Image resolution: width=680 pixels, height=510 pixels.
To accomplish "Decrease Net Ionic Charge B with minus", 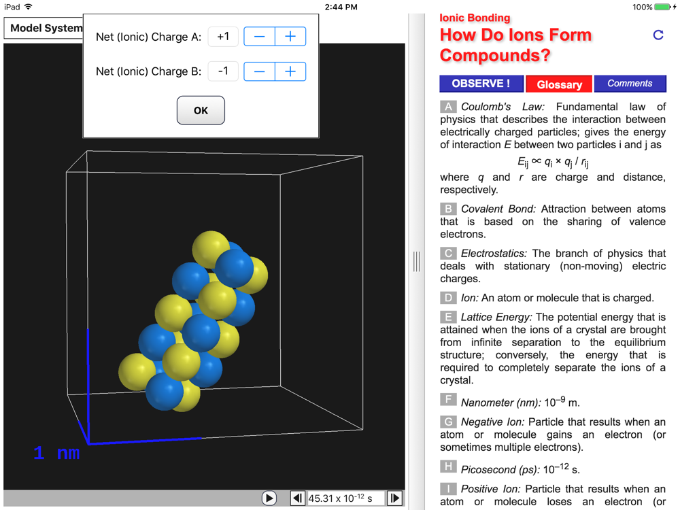I will (259, 71).
